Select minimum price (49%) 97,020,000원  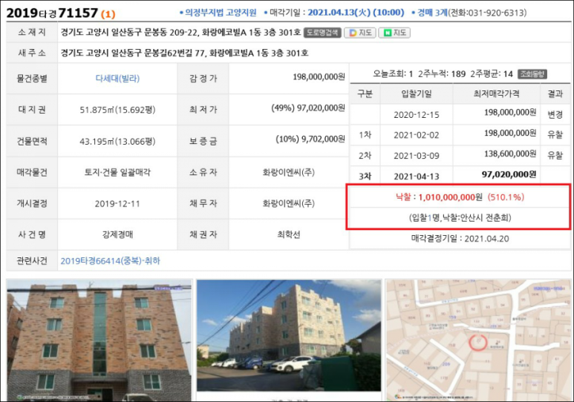308,108
